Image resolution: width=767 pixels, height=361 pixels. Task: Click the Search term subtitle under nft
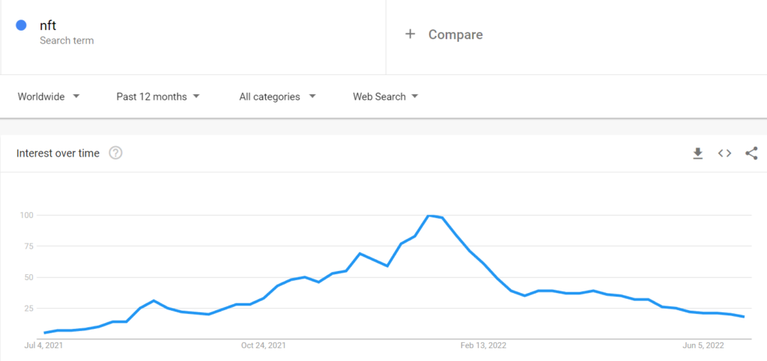67,40
